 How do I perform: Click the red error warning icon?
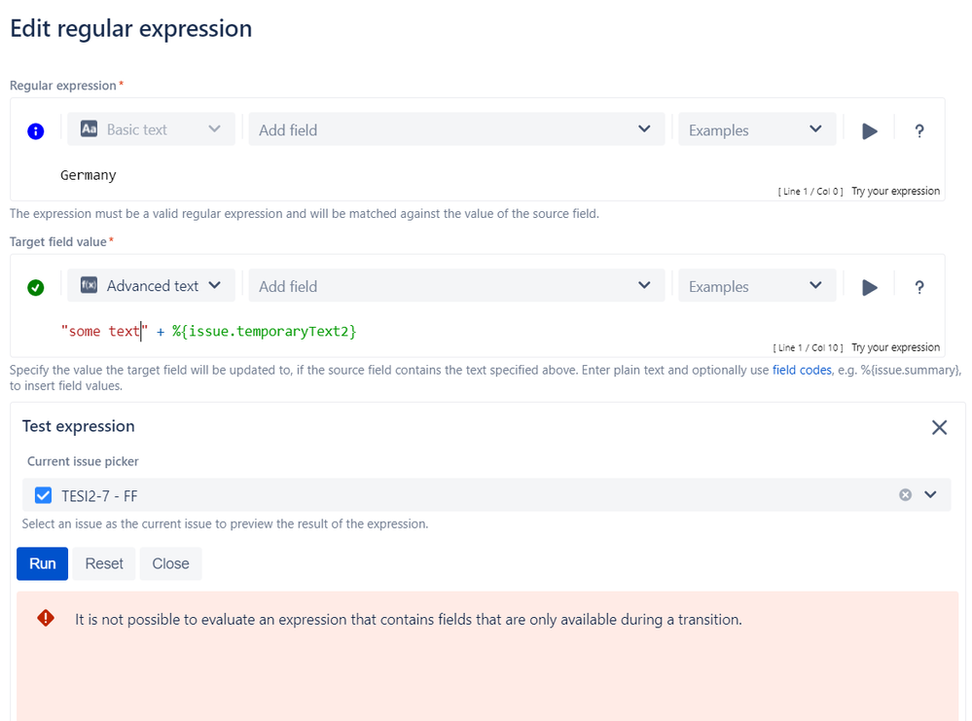pos(46,618)
